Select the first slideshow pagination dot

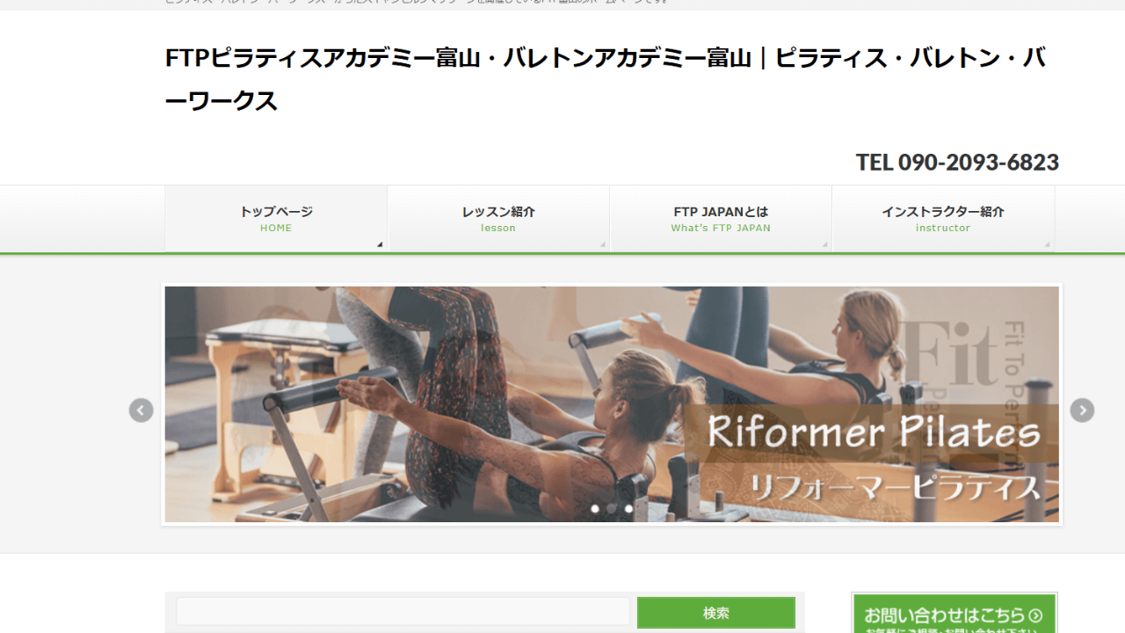point(595,508)
